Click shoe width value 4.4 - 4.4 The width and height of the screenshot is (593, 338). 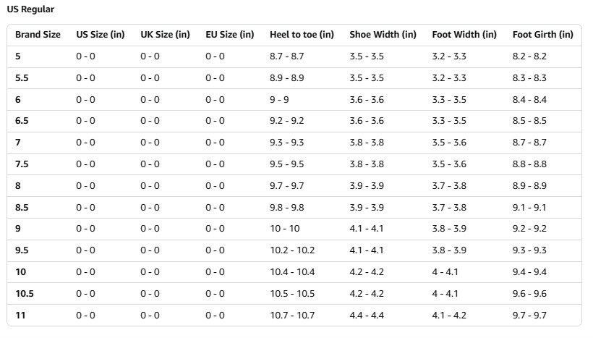(367, 316)
